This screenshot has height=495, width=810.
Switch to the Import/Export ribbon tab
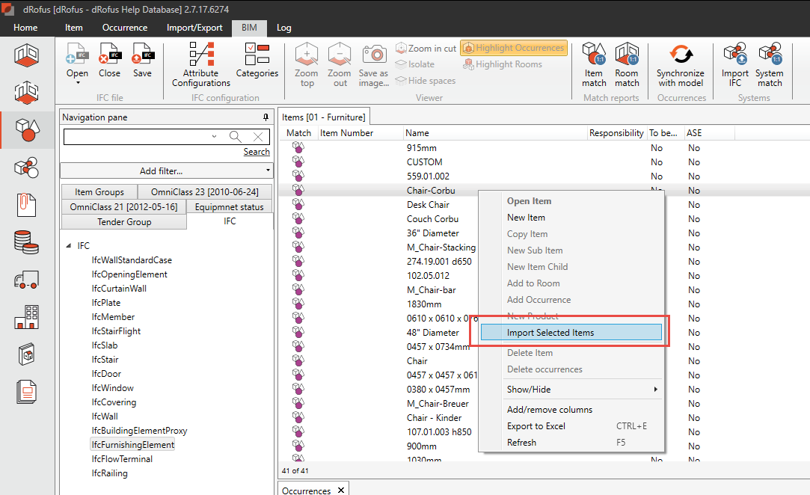click(194, 28)
